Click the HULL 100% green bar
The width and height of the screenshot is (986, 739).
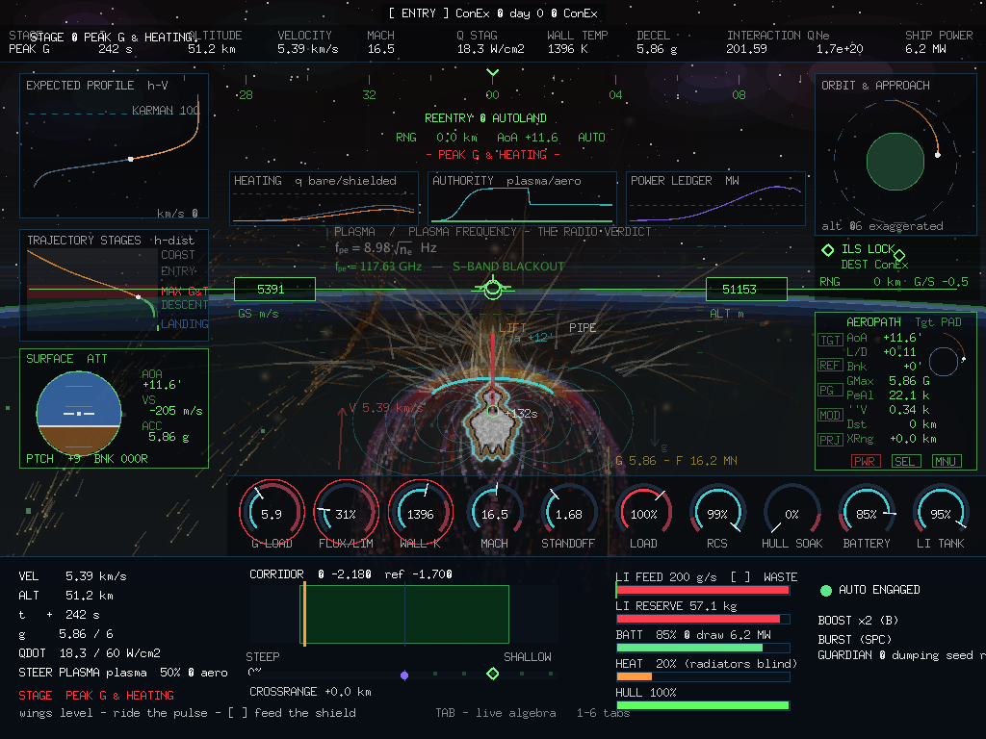[x=702, y=705]
